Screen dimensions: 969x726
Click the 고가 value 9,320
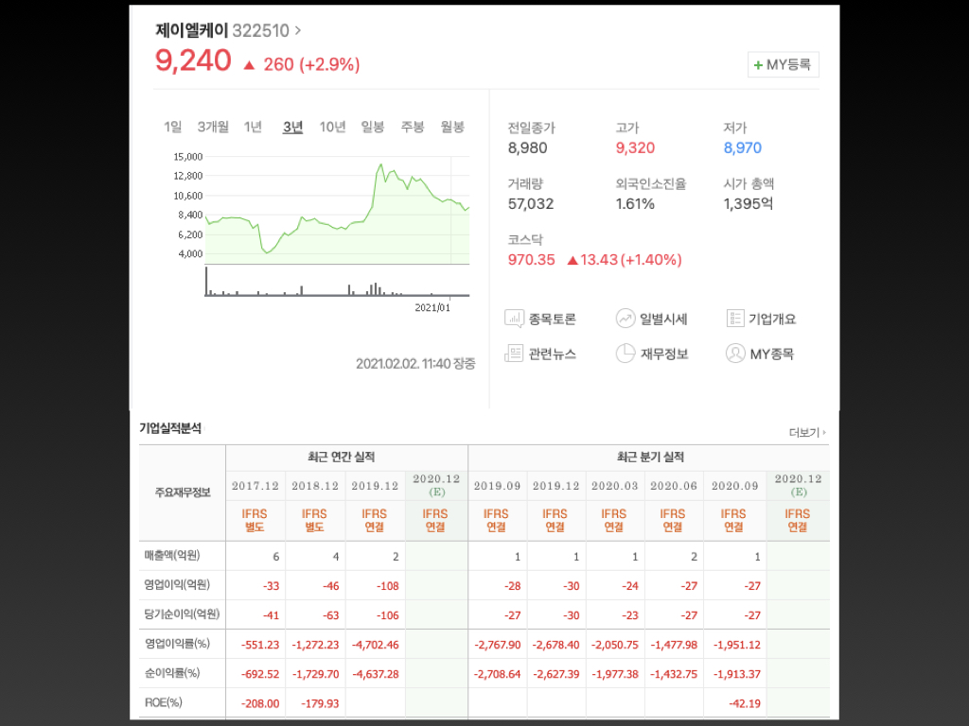pos(635,148)
